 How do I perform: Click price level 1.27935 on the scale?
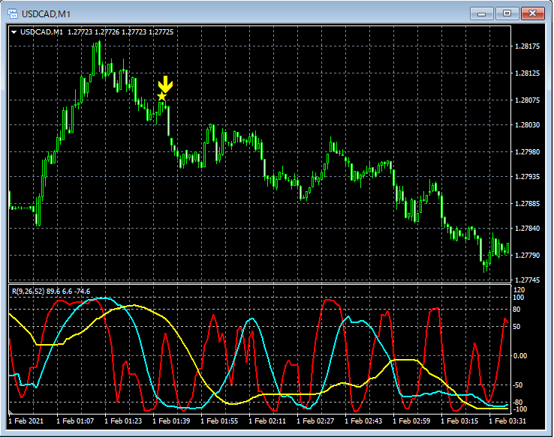coord(527,176)
